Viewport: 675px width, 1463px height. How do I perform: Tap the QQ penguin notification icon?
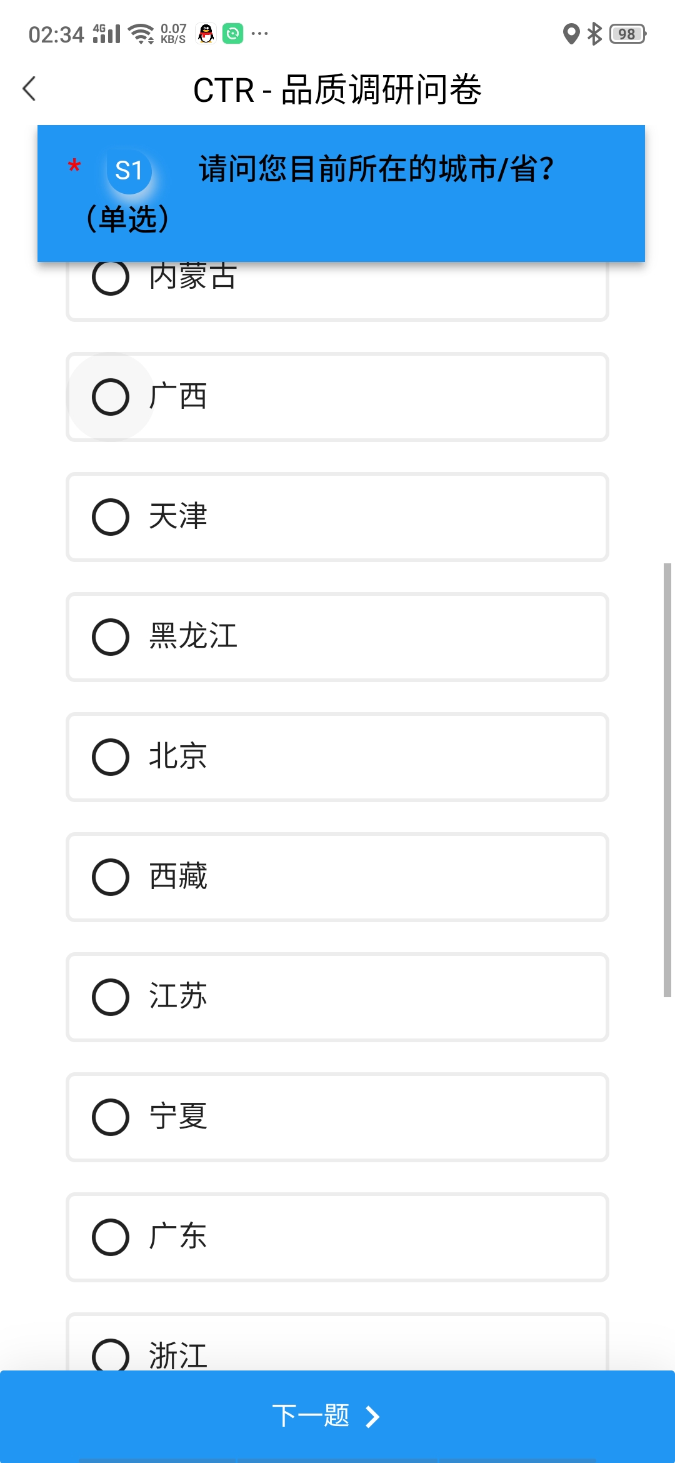[206, 33]
